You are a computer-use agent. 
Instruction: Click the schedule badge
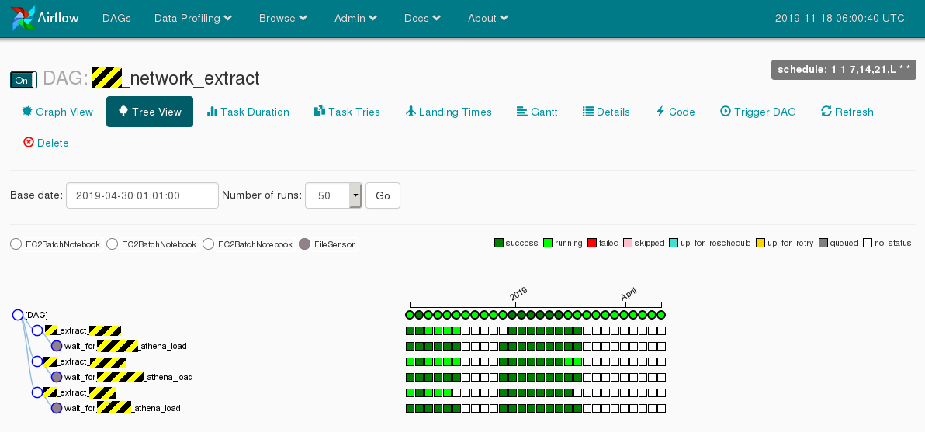point(844,70)
